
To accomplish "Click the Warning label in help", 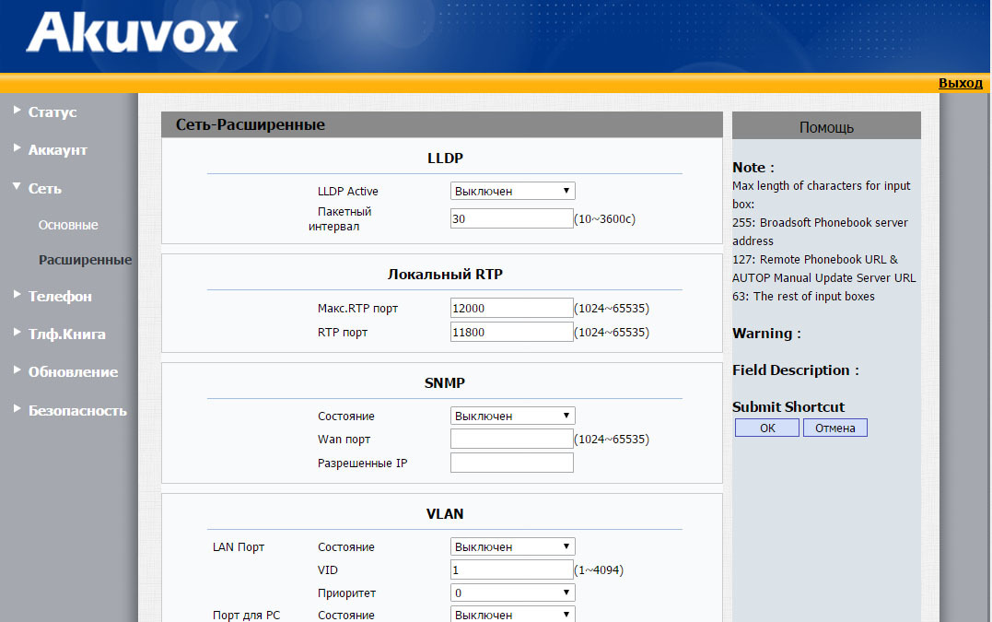I will (766, 334).
